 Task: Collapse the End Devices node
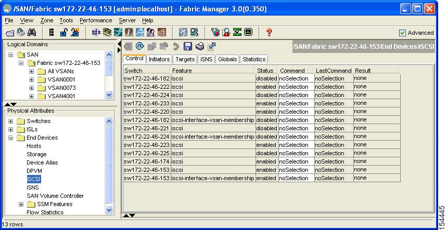(11, 138)
